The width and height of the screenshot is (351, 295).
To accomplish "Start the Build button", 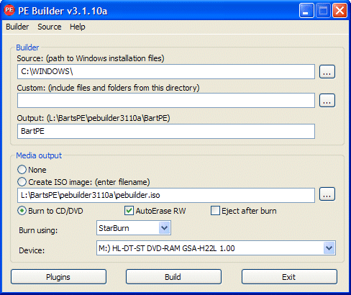I will [x=173, y=277].
